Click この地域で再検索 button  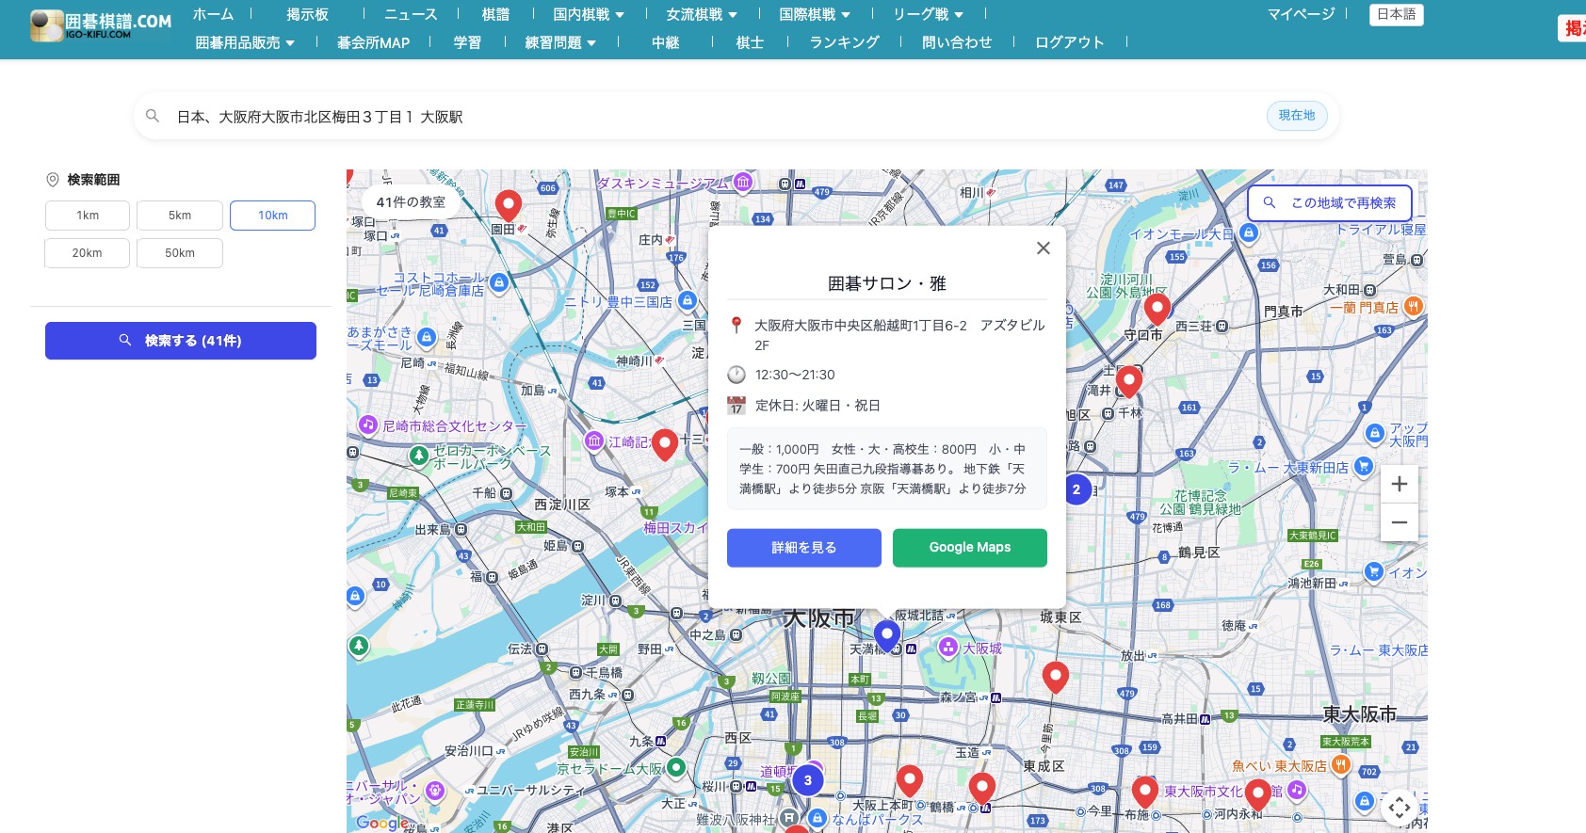pos(1330,202)
